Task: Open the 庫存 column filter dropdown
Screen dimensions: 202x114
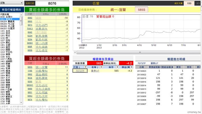Action: (117, 67)
